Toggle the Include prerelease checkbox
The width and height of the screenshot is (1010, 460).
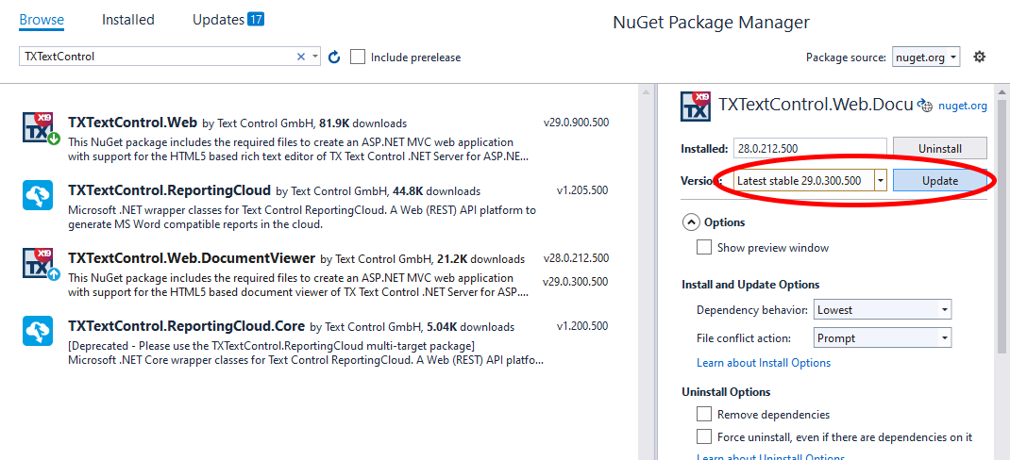coord(358,57)
